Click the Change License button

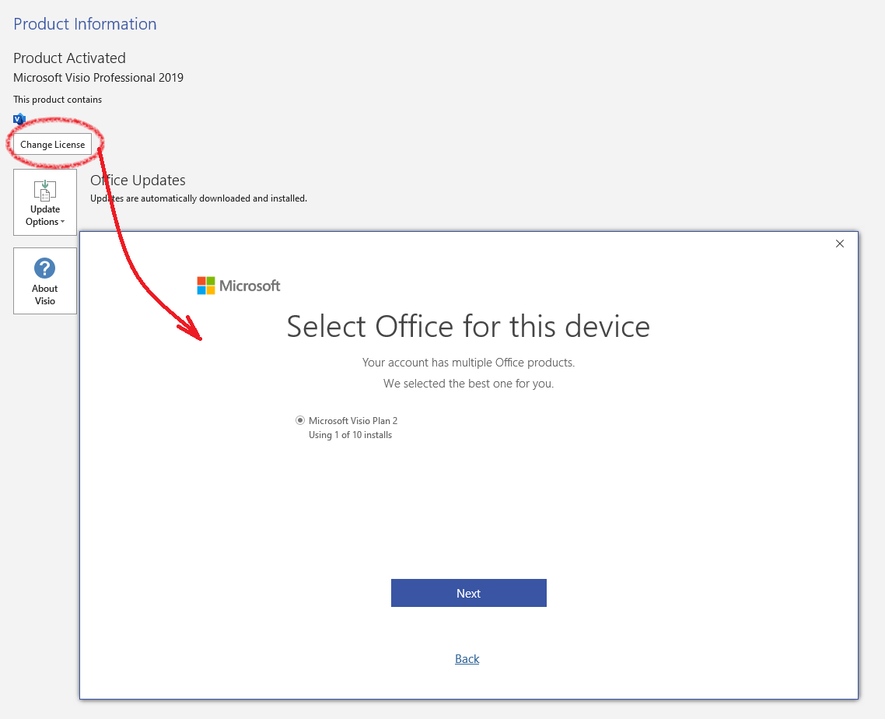[x=52, y=145]
